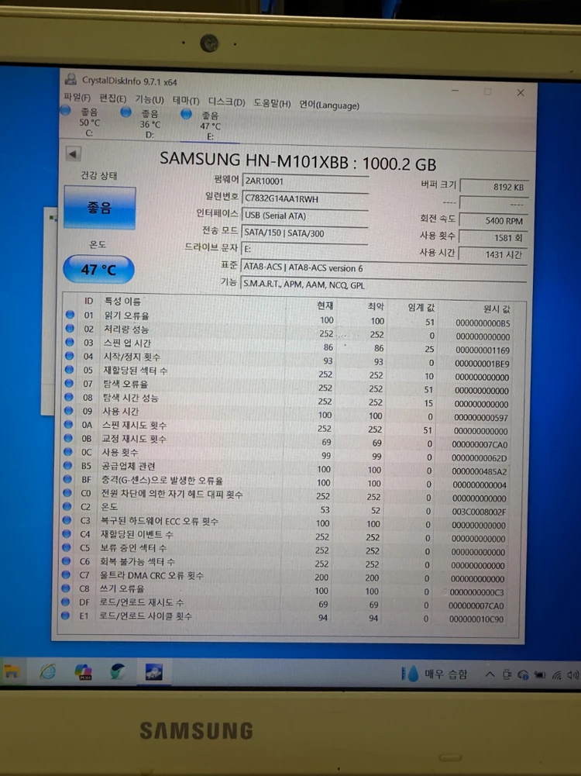Screen dimensions: 581x776
Task: Click the status icon of row 03 스핀 업 시간
Action: [x=70, y=342]
